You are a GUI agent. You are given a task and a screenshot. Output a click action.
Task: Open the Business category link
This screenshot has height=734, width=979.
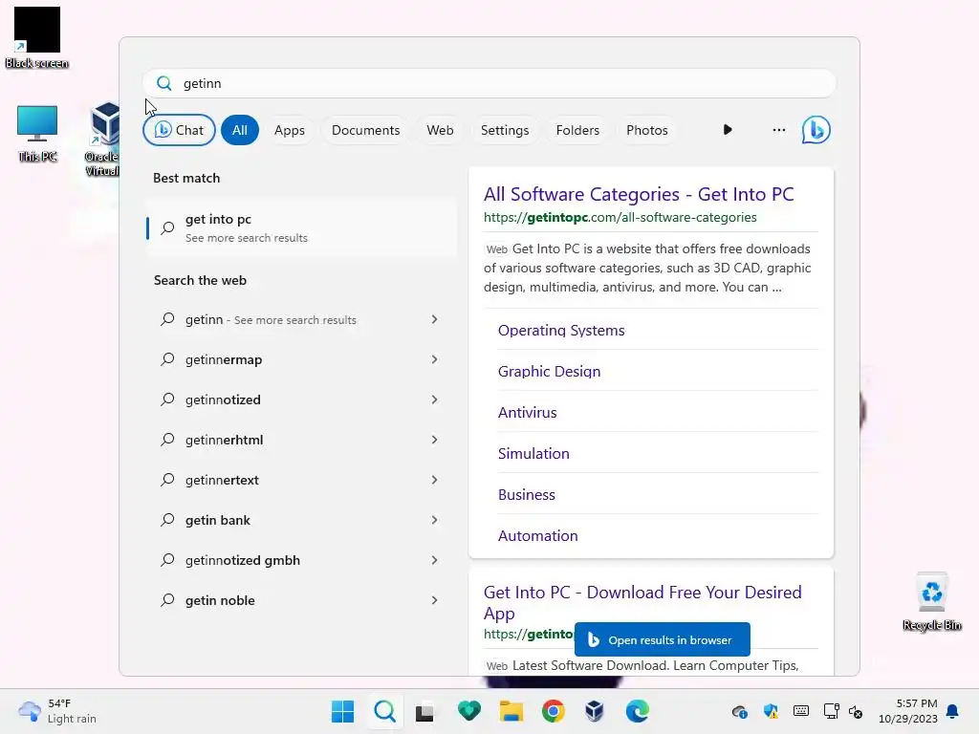point(527,495)
